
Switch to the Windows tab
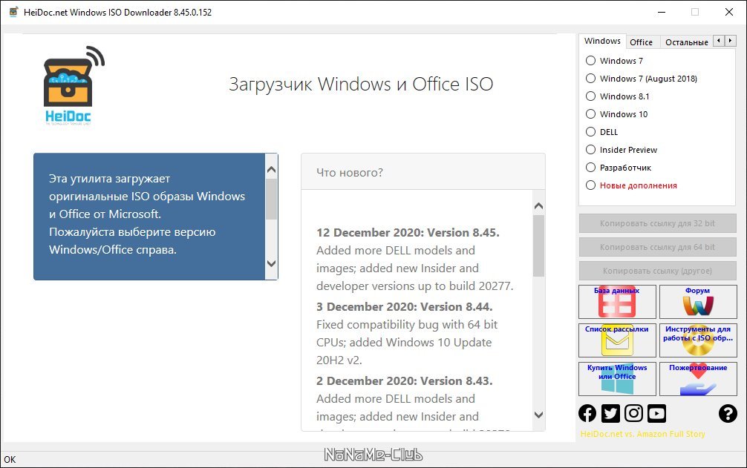602,41
